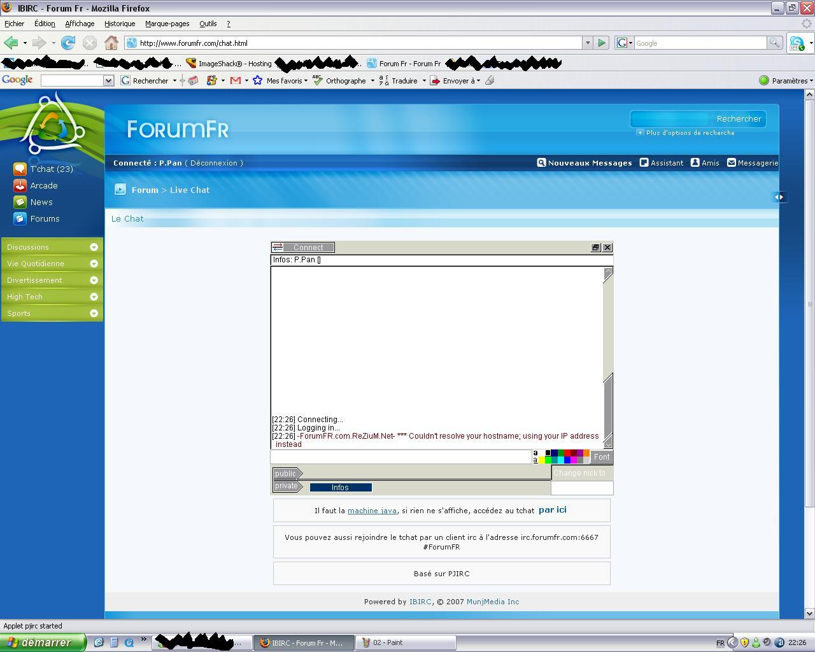
Task: Expand the Sports sidebar section
Action: [94, 313]
